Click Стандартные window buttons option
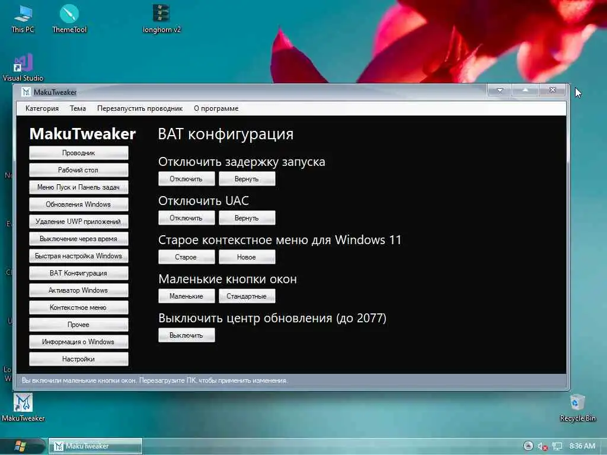Viewport: 607px width, 455px height. click(x=247, y=296)
